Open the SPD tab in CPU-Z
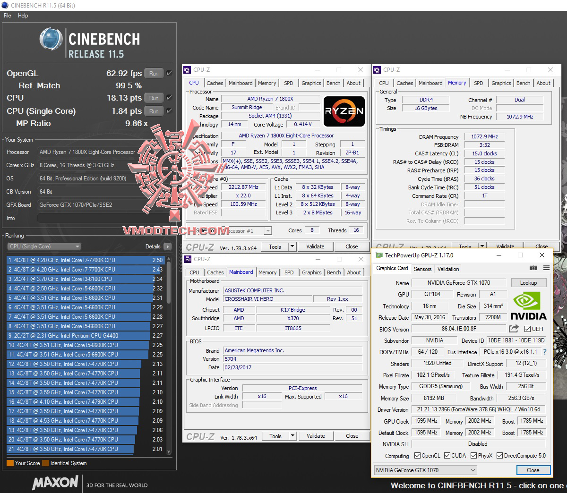567x493 pixels. click(288, 83)
